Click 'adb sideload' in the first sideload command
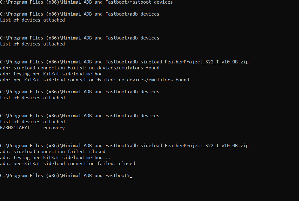 (146, 62)
